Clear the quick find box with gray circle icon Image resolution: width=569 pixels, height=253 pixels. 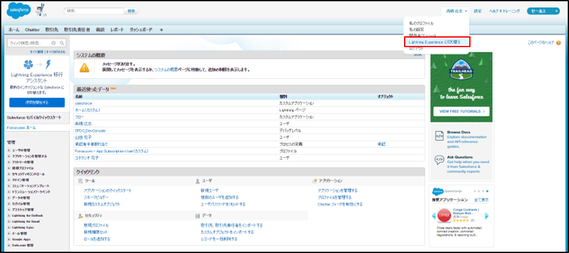53,43
